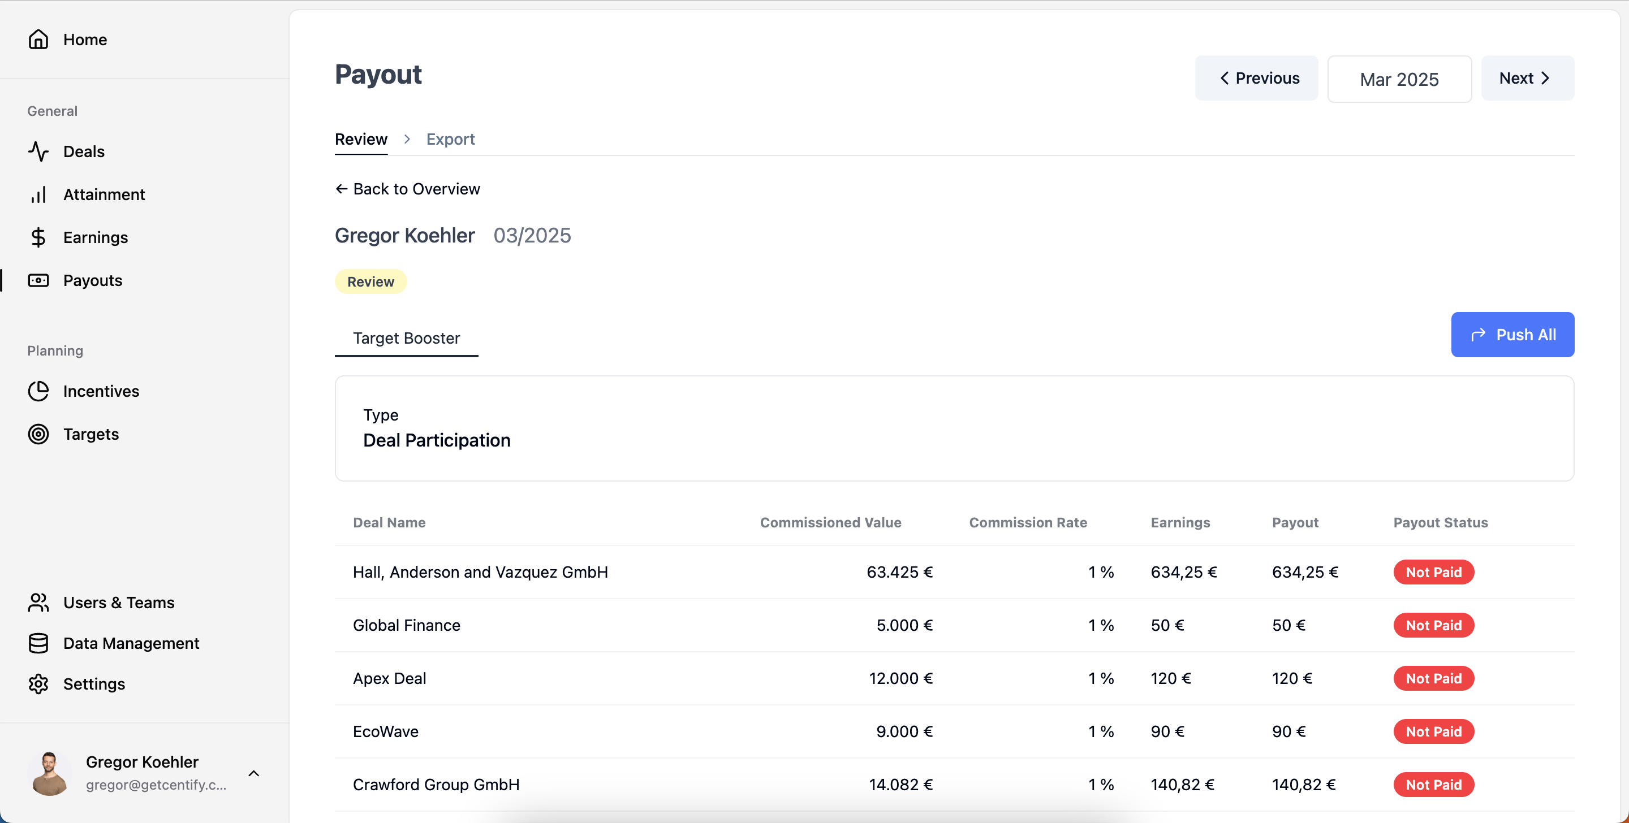Click the Earnings dollar sign icon
1629x823 pixels.
tap(38, 237)
